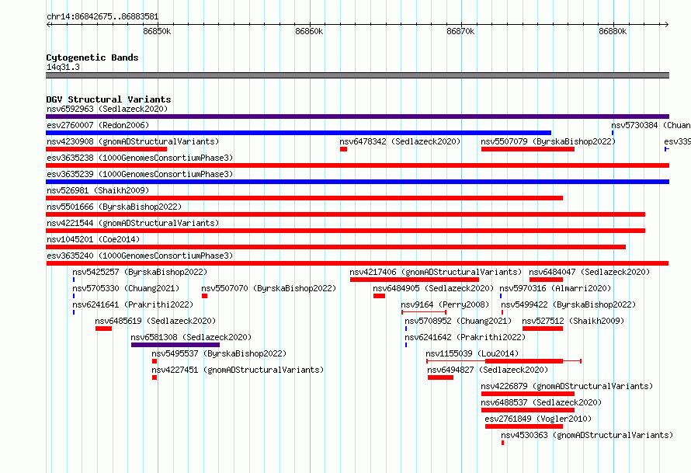This screenshot has width=691, height=473.
Task: Open nsv6485619 (Sedlazeck2020) label
Action: 155,321
